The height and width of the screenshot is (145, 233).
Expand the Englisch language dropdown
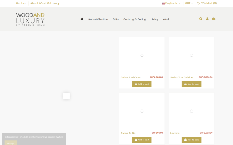[x=171, y=3]
